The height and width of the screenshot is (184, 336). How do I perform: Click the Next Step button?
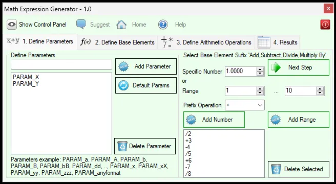(x=299, y=67)
